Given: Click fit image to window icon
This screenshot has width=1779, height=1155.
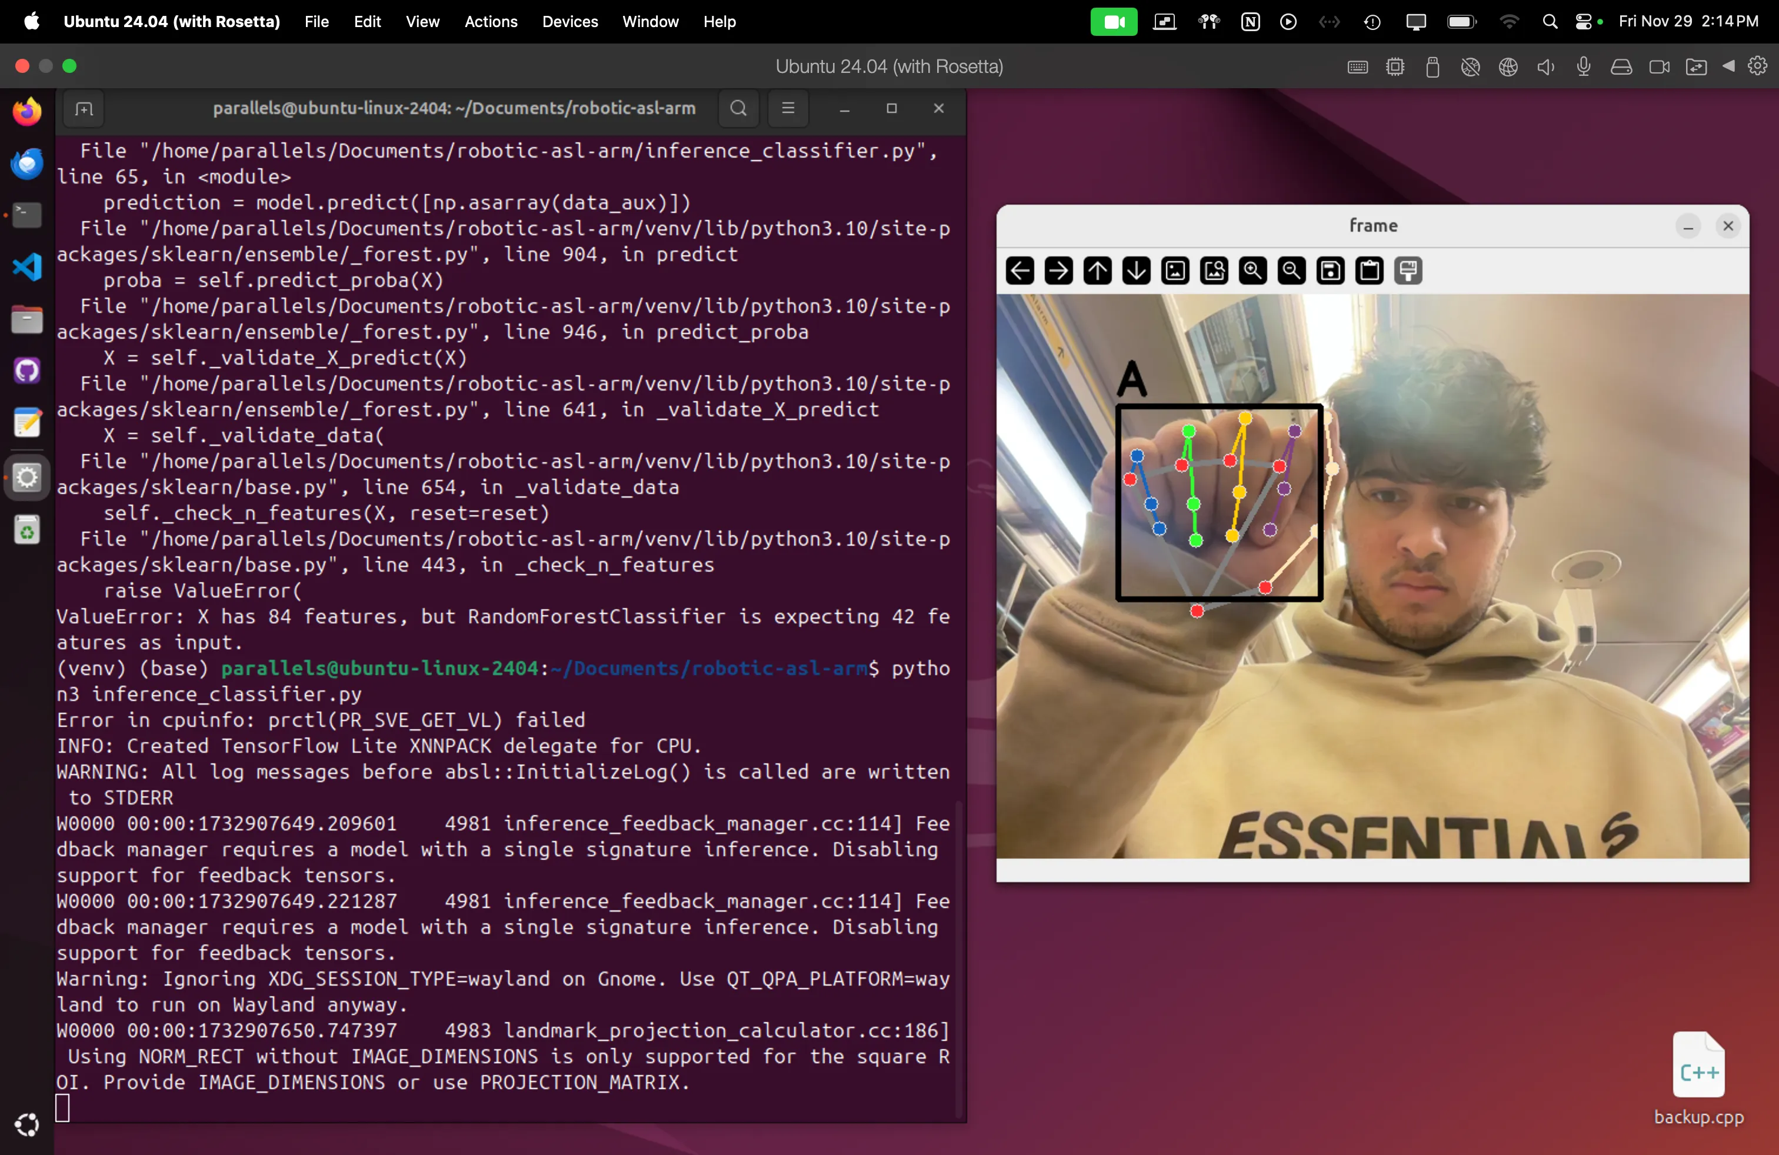Looking at the screenshot, I should pos(1214,271).
